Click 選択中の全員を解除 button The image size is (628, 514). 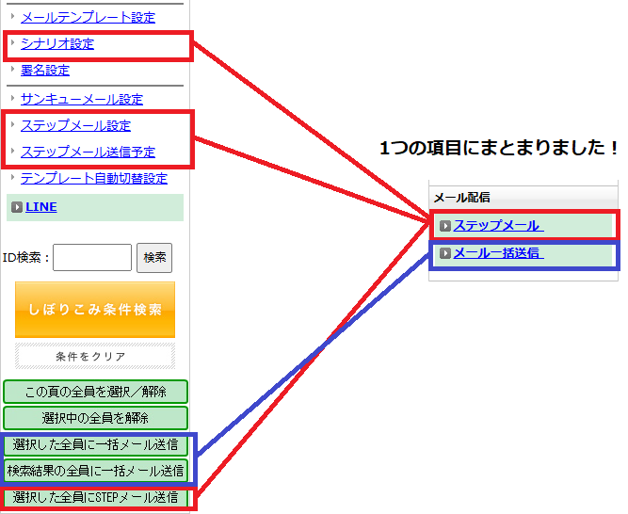click(95, 418)
